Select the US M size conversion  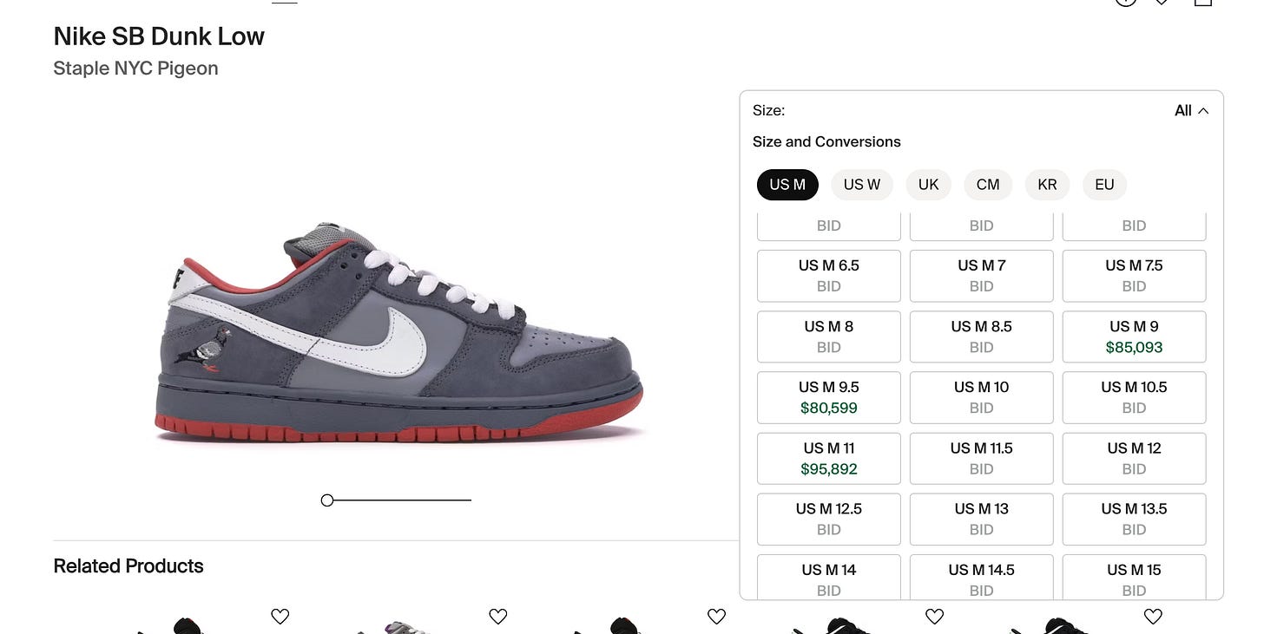787,185
